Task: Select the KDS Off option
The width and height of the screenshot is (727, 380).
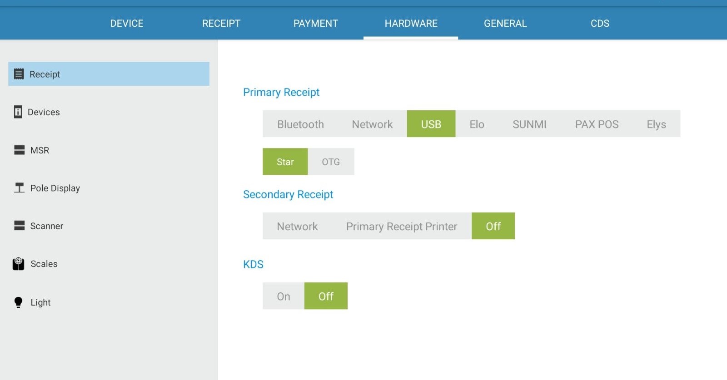Action: pyautogui.click(x=326, y=296)
